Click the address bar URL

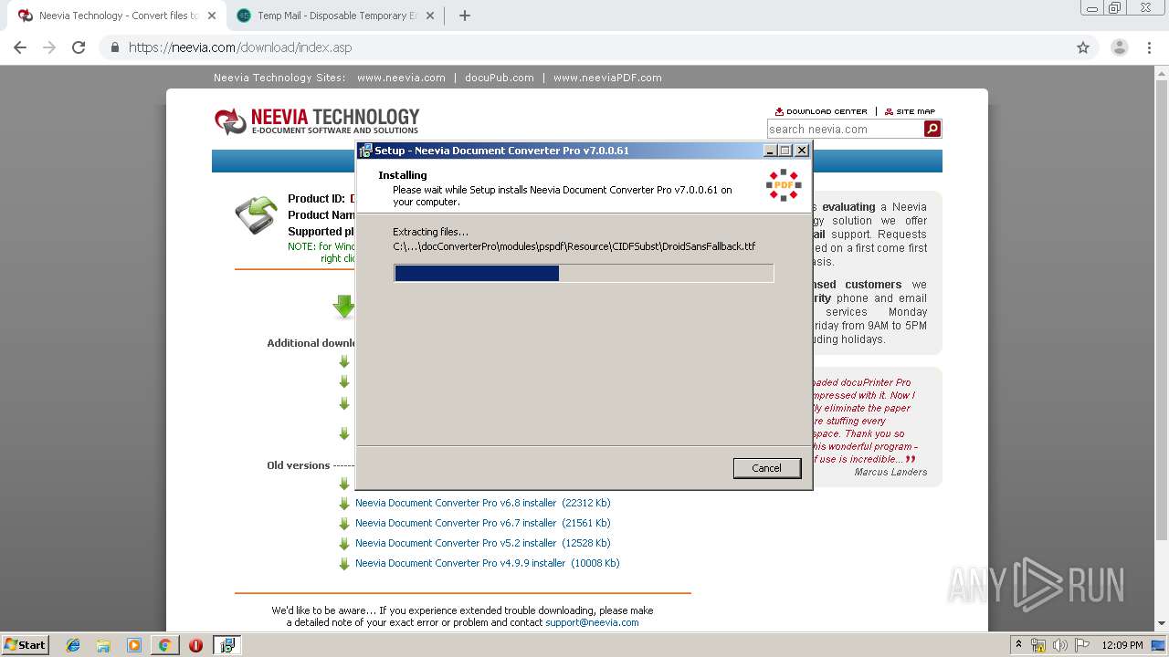point(240,47)
